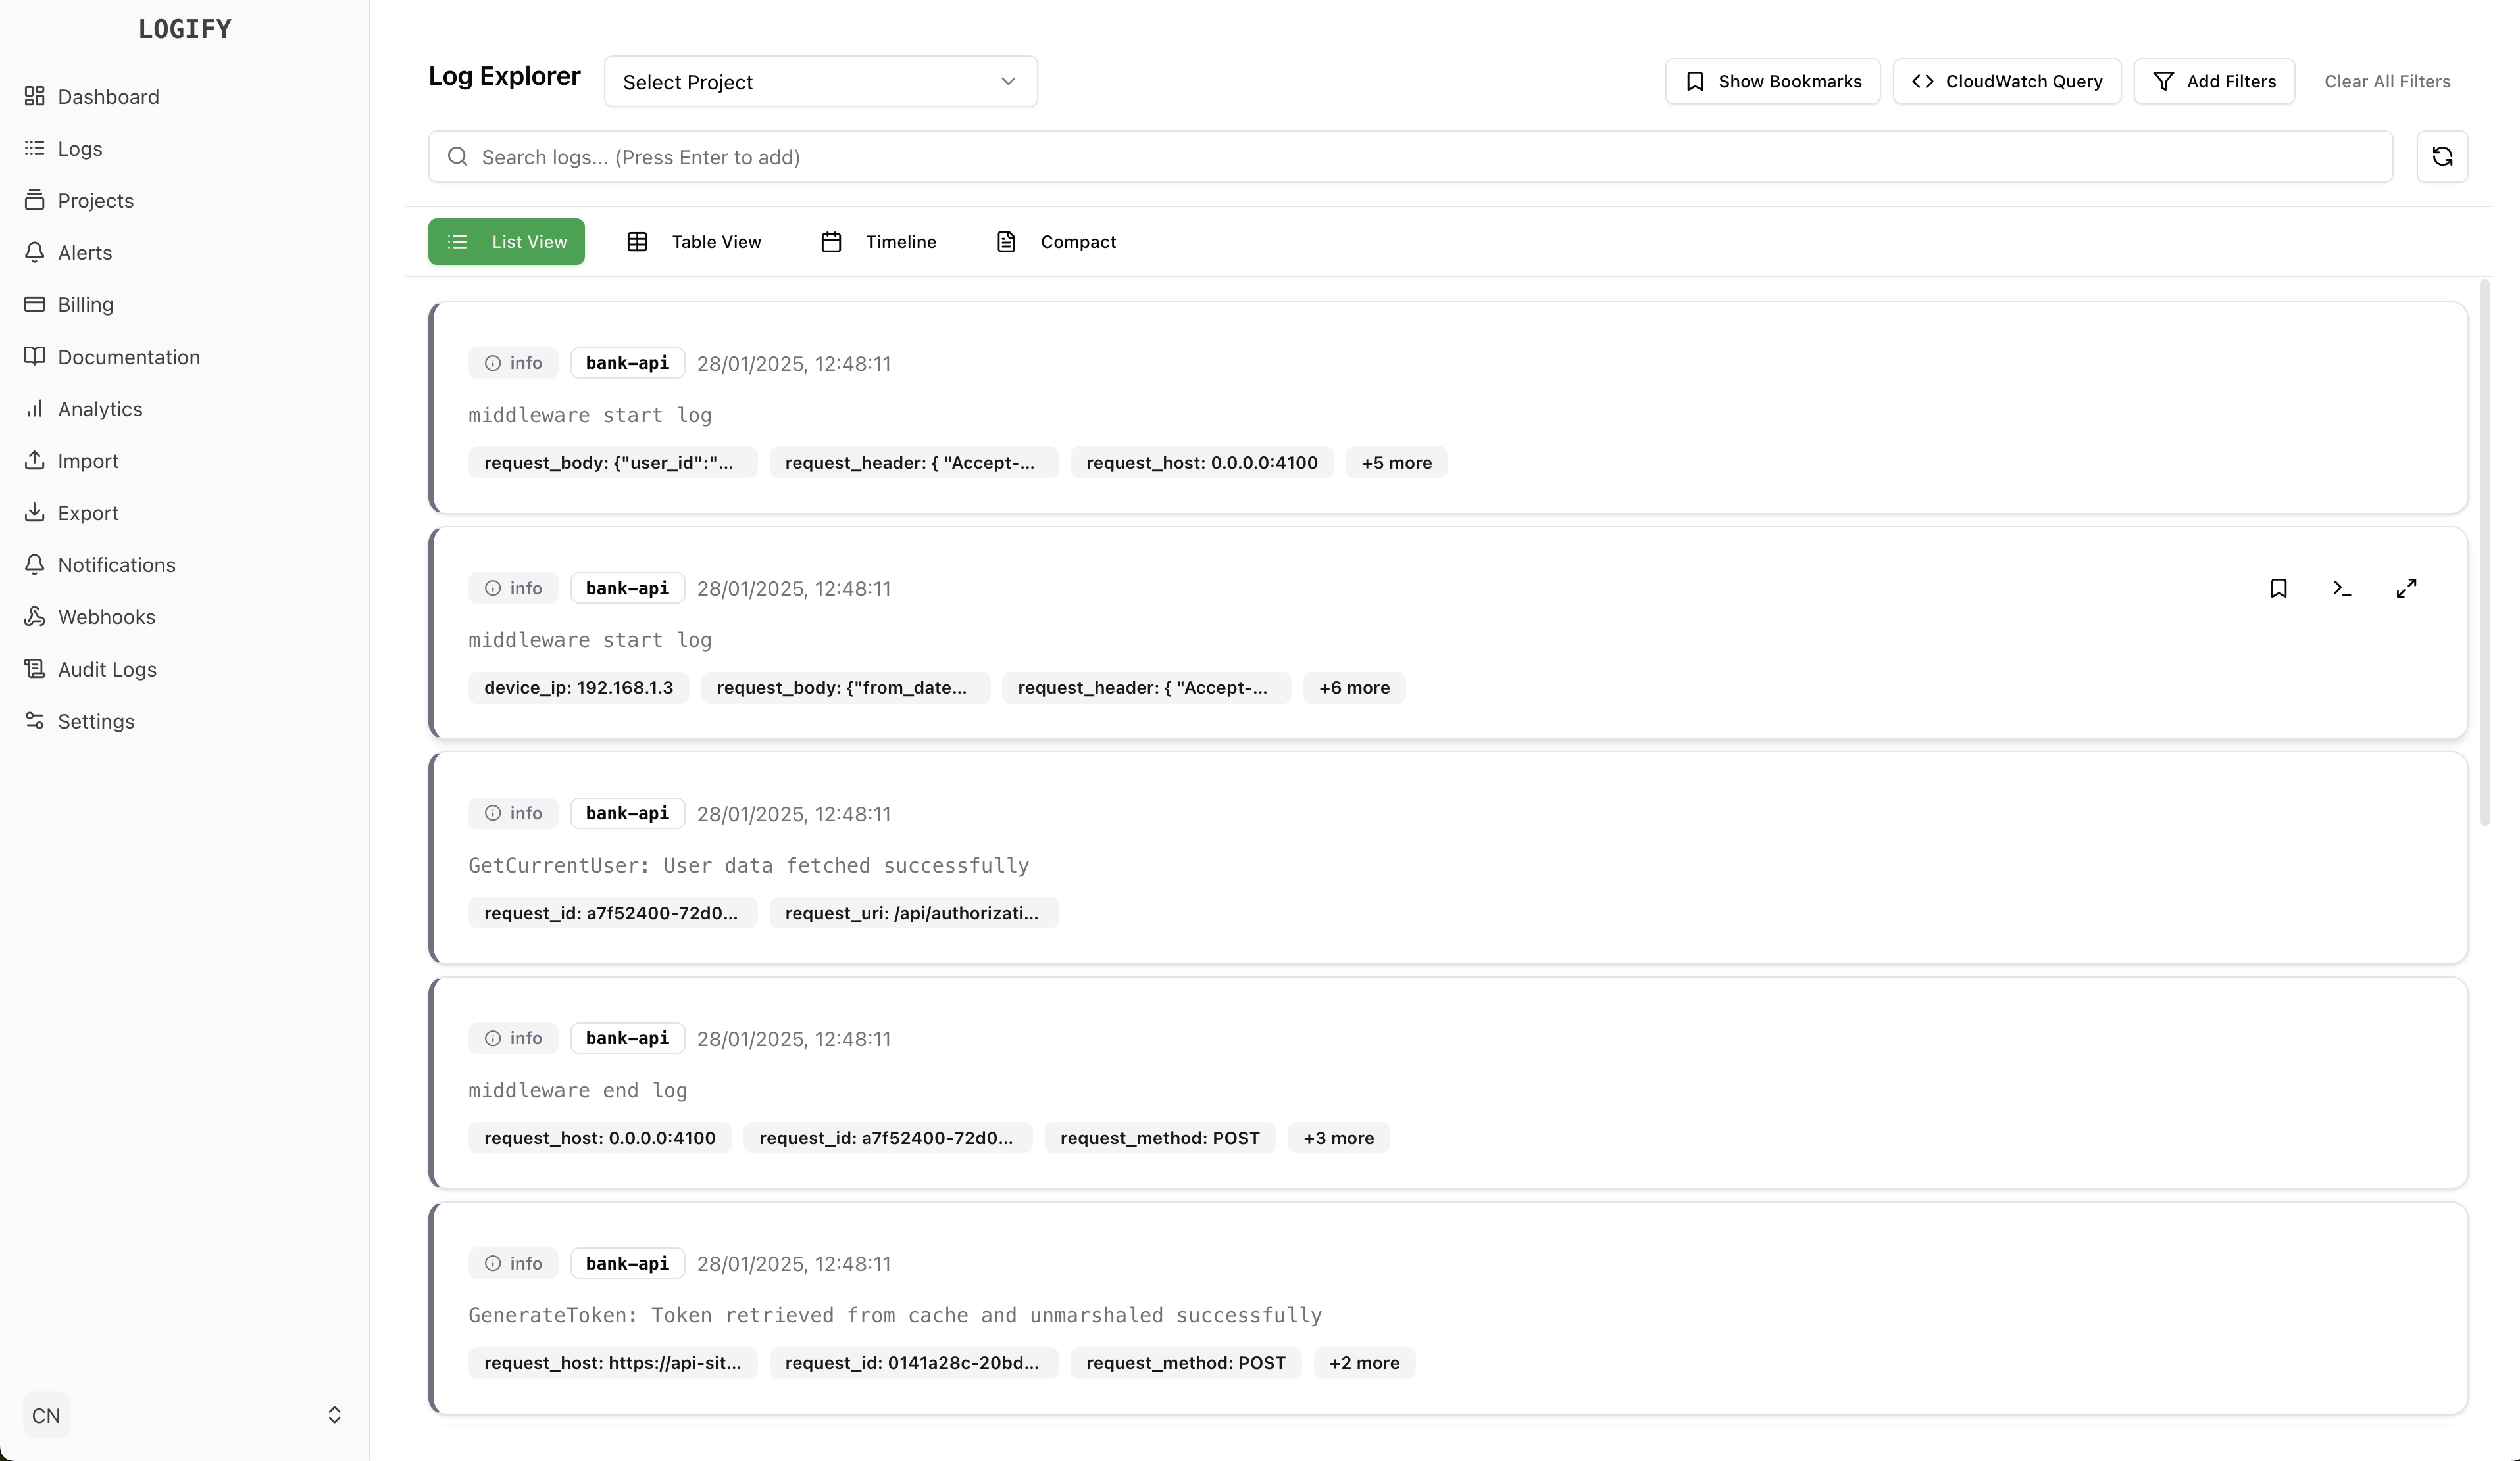Click the refresh logs icon
The height and width of the screenshot is (1461, 2520).
[2441, 157]
